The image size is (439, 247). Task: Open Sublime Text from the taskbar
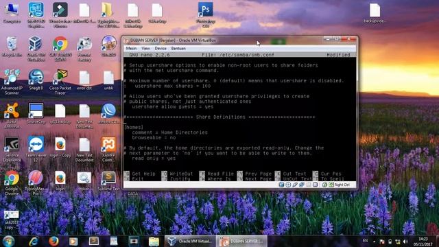pos(93,241)
